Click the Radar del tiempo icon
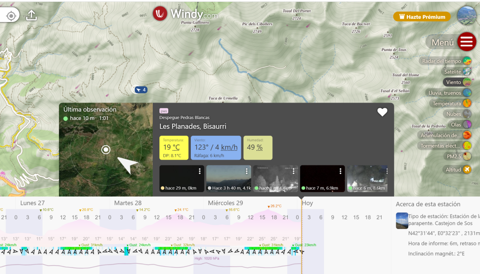The image size is (480, 274). (467, 61)
